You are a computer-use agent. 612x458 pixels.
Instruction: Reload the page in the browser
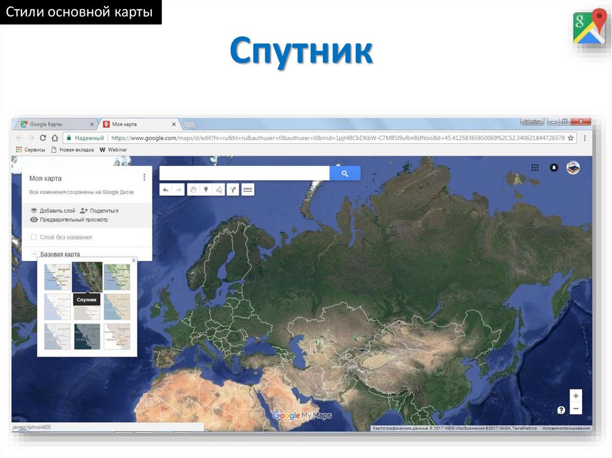(43, 138)
